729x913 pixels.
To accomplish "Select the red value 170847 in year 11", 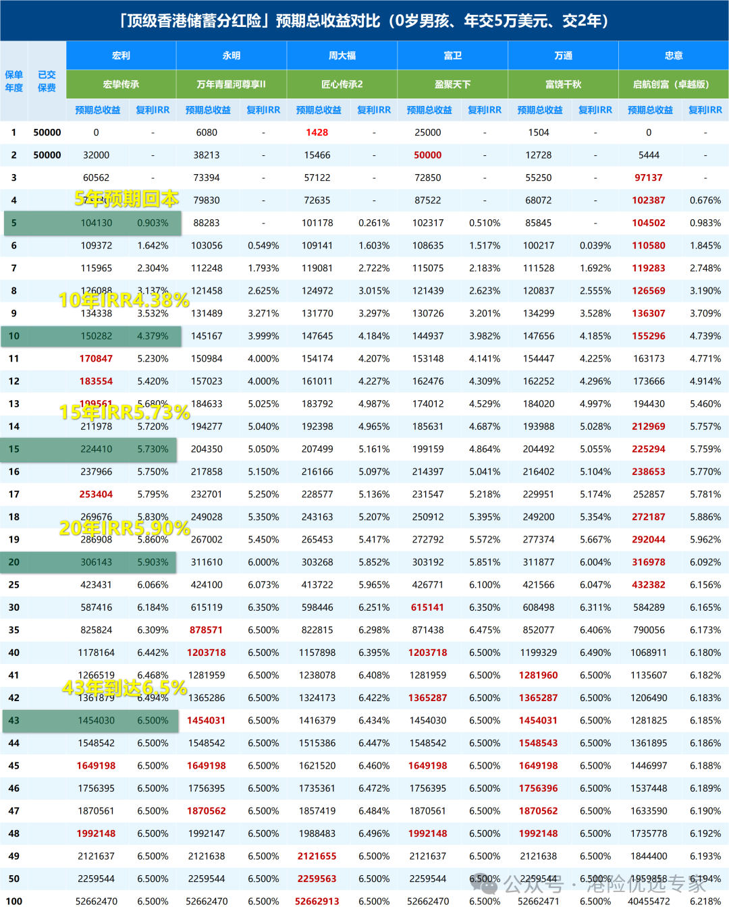I will pos(97,359).
